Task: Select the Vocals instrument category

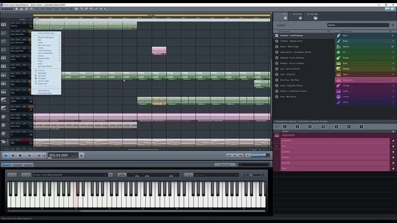Action: (365, 97)
